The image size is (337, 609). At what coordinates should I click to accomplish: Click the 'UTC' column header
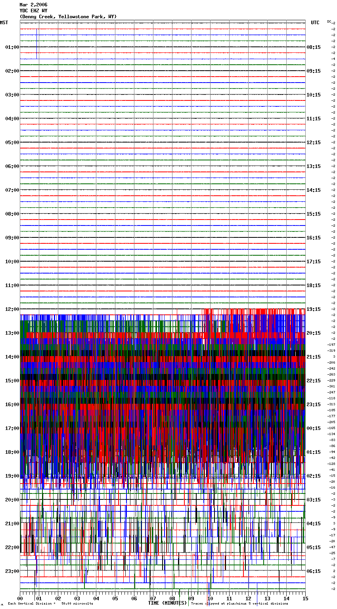point(315,23)
